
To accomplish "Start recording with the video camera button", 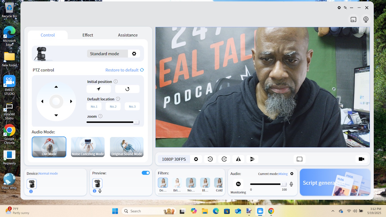I will [361, 159].
